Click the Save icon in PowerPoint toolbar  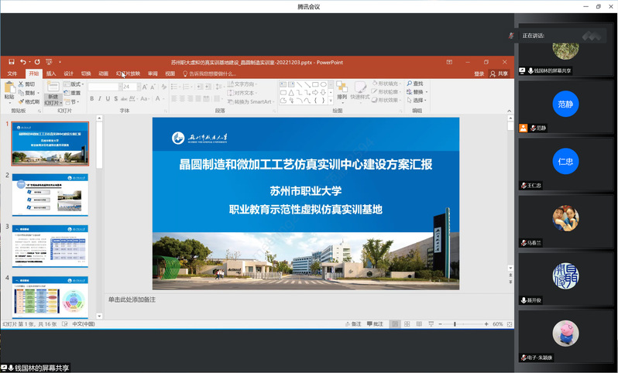[x=12, y=62]
